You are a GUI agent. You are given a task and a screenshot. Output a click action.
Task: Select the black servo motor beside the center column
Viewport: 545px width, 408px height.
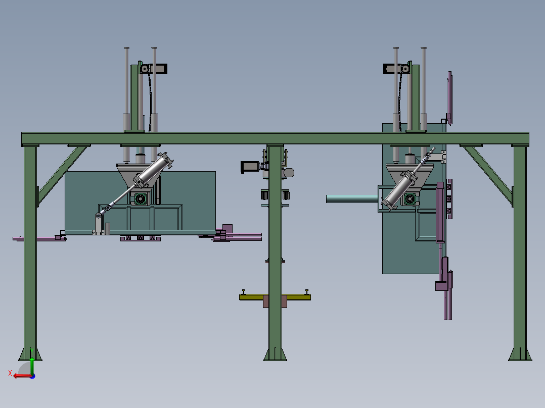tap(250, 167)
